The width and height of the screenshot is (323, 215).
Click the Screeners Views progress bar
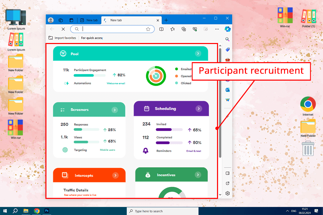tap(86, 142)
